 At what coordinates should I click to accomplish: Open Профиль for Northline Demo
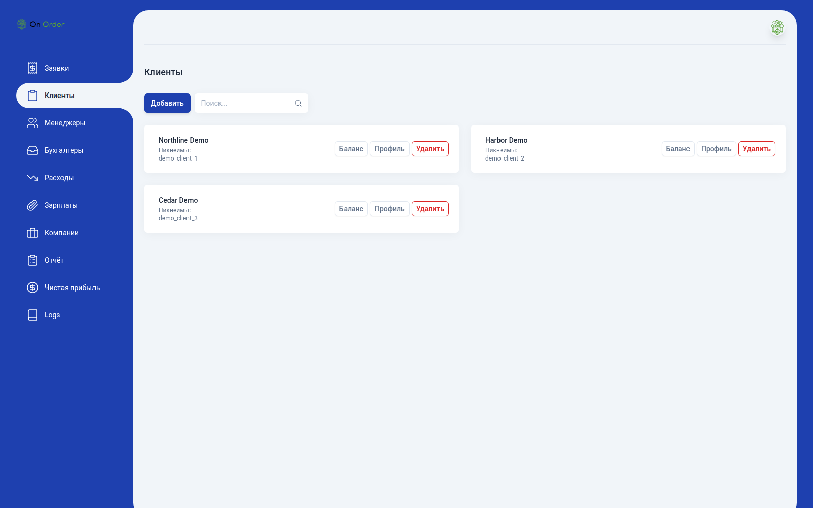[390, 149]
